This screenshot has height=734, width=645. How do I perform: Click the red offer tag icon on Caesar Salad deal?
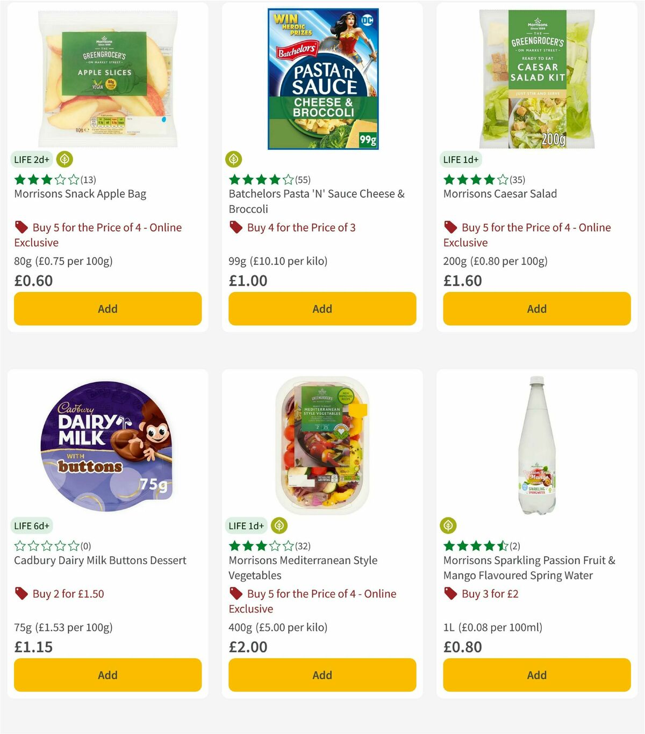click(450, 227)
